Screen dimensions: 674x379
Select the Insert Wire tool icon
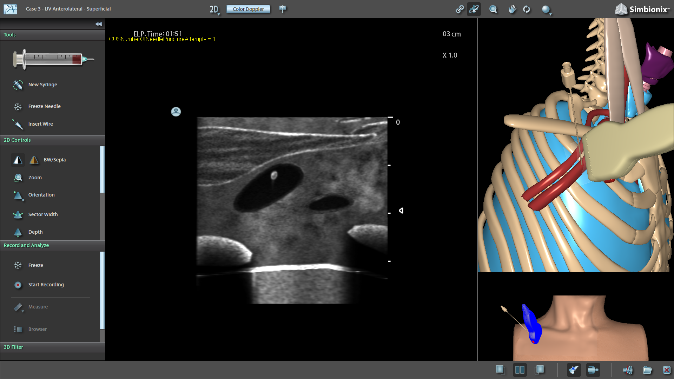point(18,124)
